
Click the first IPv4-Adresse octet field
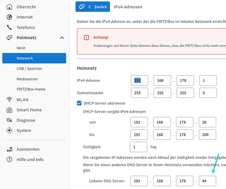coord(140,81)
